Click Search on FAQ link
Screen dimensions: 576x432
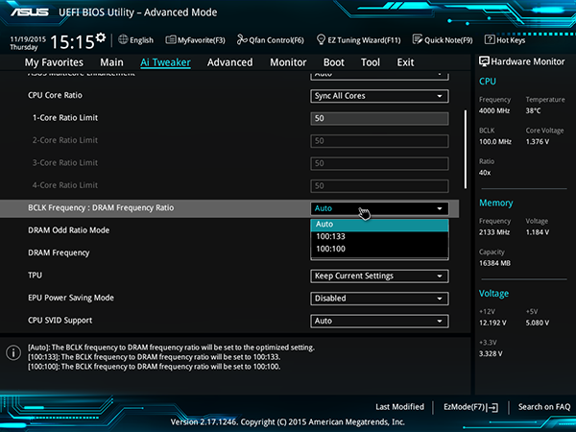544,407
